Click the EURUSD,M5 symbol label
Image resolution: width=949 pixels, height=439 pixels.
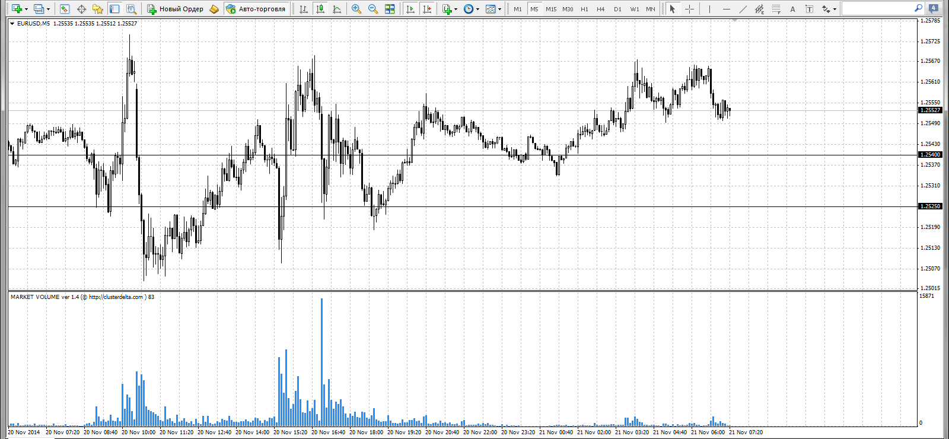point(33,24)
